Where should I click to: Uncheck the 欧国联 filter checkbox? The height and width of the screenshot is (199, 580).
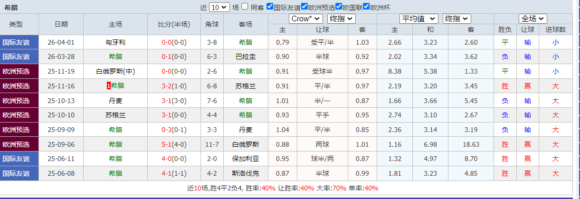[339, 7]
